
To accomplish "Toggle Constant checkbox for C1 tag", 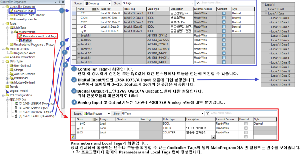I will pyautogui.click(x=246, y=132).
